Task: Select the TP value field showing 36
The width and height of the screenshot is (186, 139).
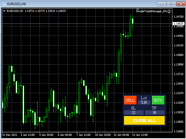Action: [155, 113]
